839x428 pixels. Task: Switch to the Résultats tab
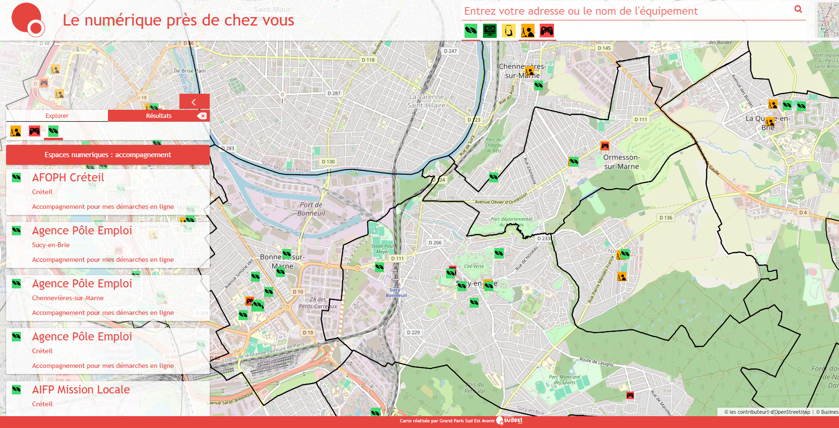159,116
